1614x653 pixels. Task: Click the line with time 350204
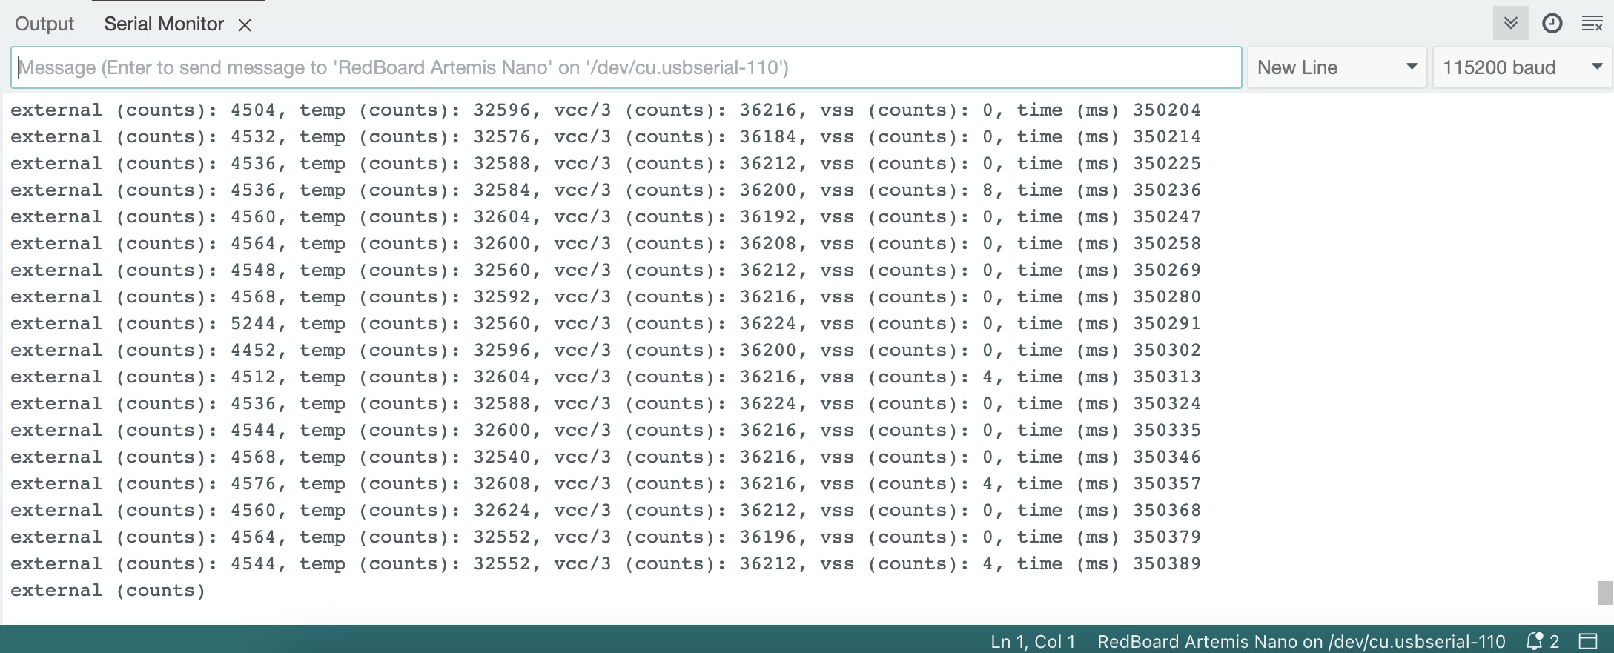[606, 110]
